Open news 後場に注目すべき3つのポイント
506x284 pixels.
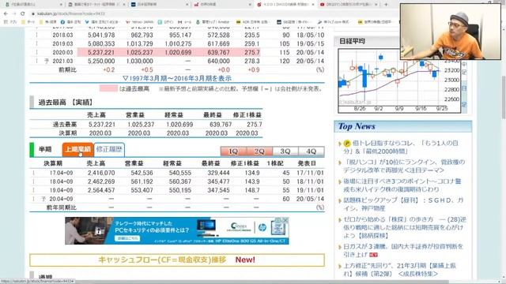click(x=402, y=185)
